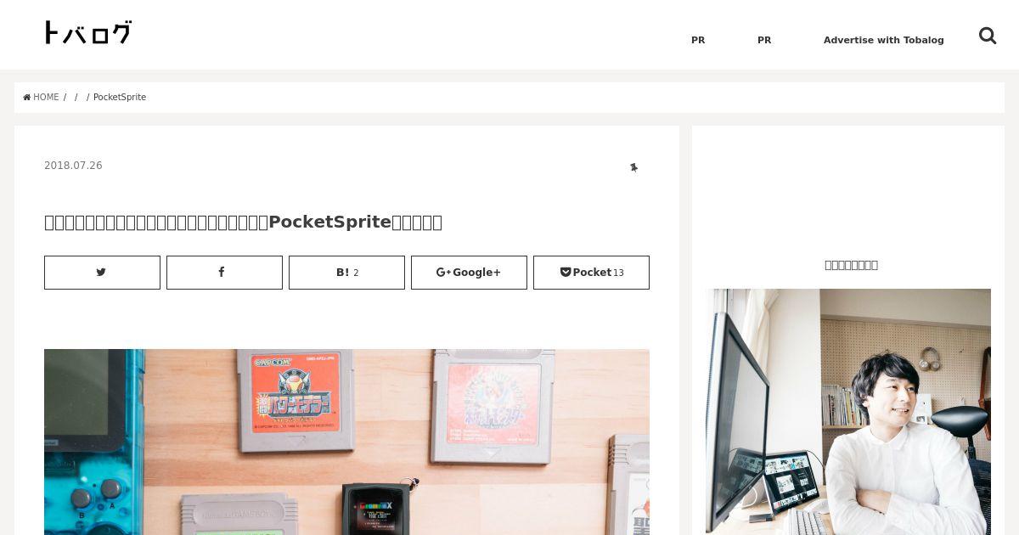Open the game cartridges article image

coord(346,442)
